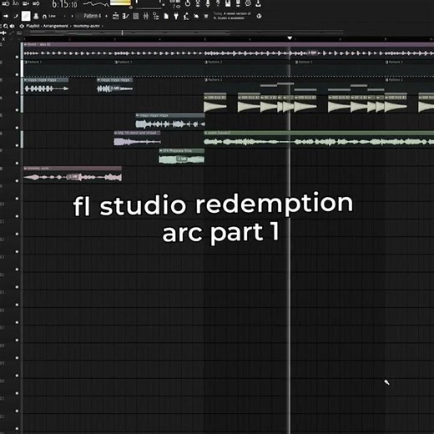The height and width of the screenshot is (434, 434).
Task: Select the lavender audio clip on track 6
Action: (137, 139)
